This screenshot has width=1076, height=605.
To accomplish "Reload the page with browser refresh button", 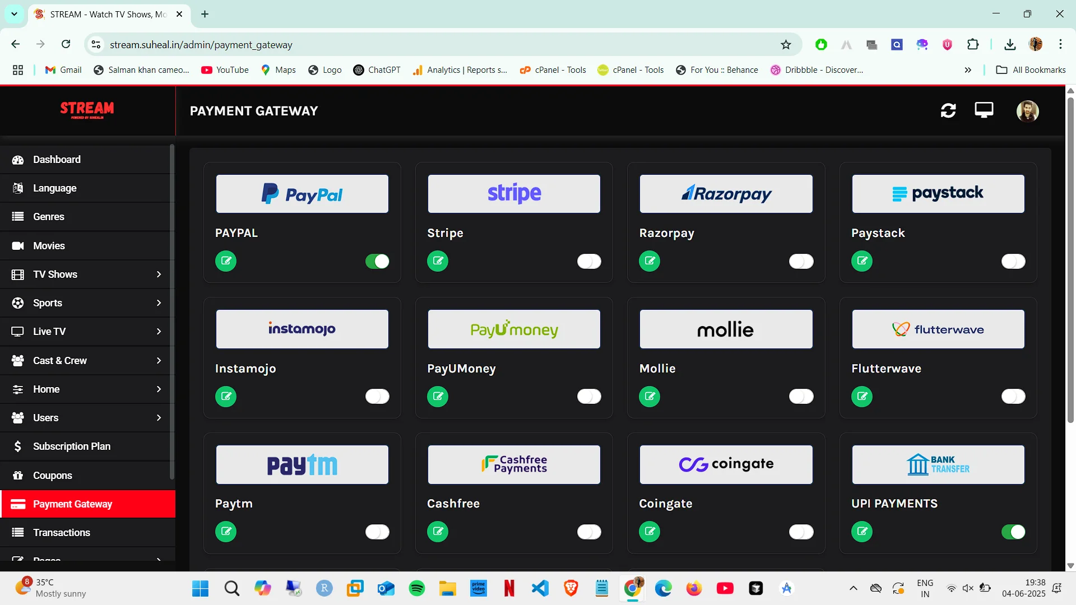I will pyautogui.click(x=66, y=44).
